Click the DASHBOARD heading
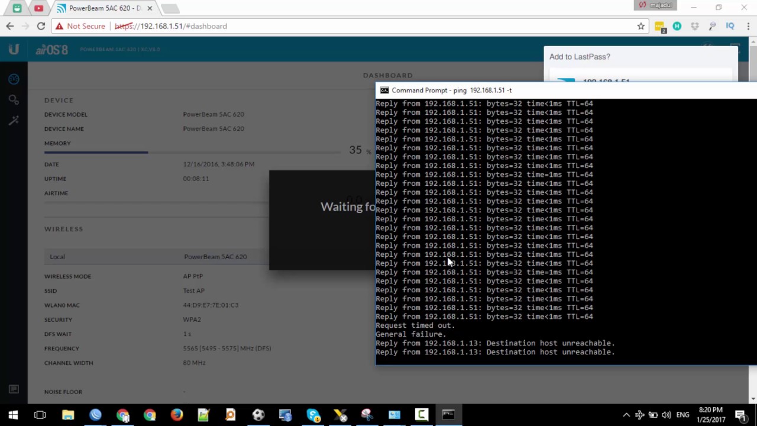Viewport: 757px width, 426px height. 388,75
